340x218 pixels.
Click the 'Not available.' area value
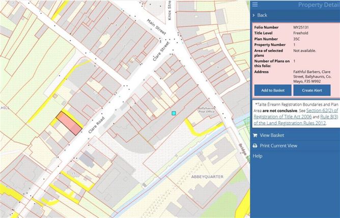(304, 51)
